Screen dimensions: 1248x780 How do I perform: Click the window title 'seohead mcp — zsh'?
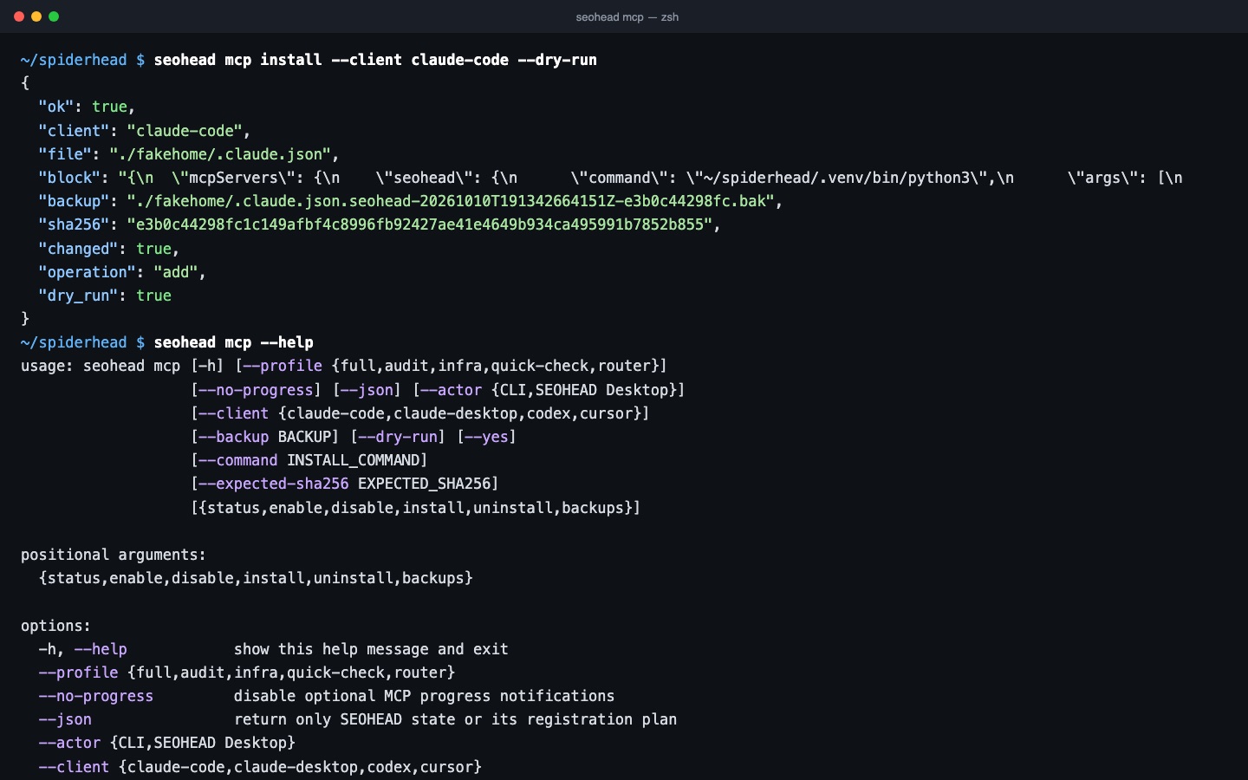[627, 17]
